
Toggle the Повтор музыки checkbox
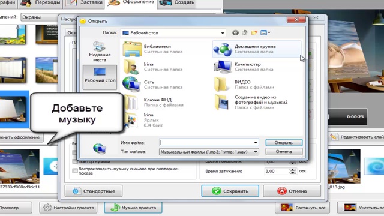click(x=75, y=161)
